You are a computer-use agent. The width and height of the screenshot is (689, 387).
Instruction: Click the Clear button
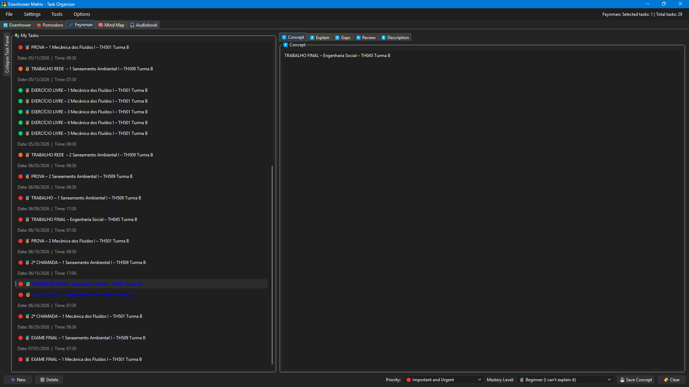pos(671,380)
